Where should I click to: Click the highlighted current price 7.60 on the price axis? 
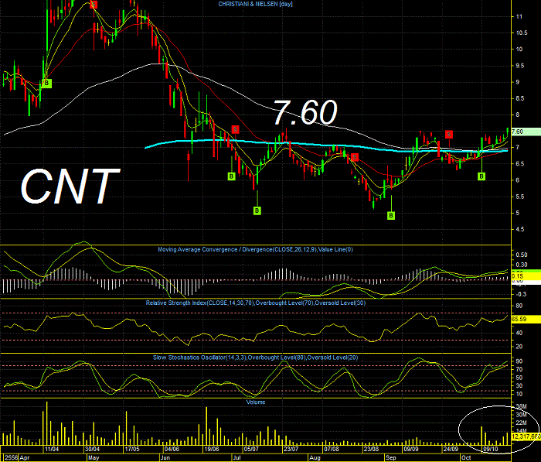coord(526,132)
